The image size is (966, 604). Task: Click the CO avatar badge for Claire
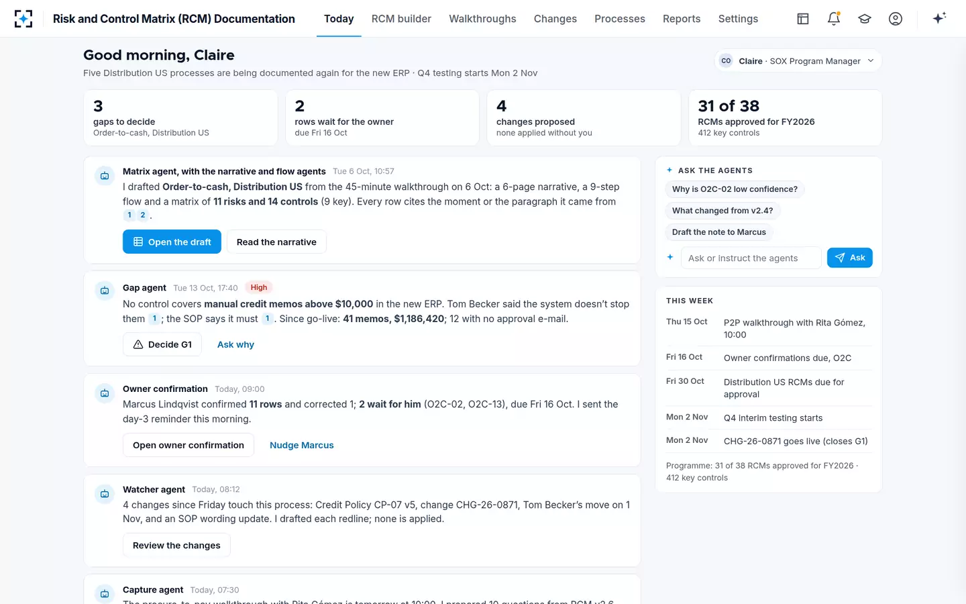726,61
